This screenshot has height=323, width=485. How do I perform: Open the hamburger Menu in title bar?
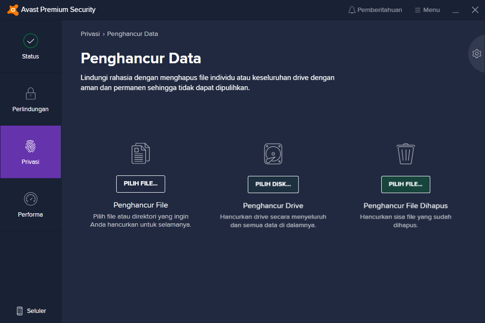(x=427, y=10)
